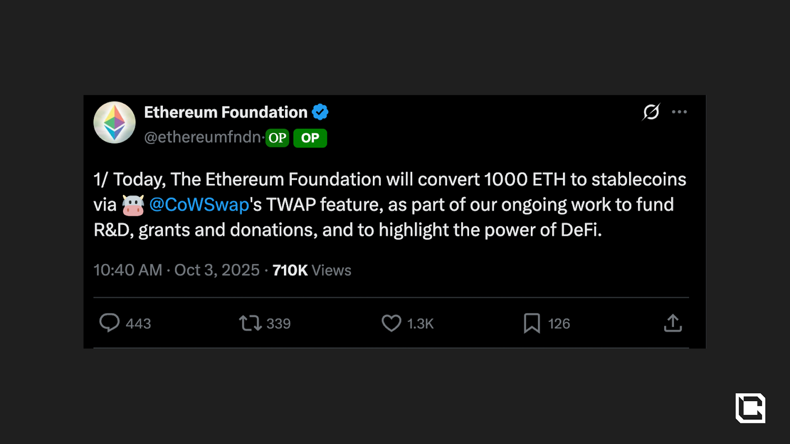Click the 710K Views label
The width and height of the screenshot is (790, 444).
[311, 270]
